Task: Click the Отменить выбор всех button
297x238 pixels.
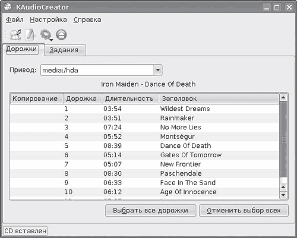Action: click(x=244, y=211)
